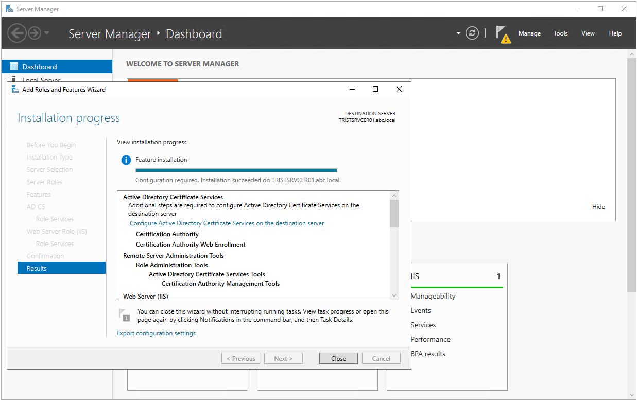Select the Confirmation step in wizard

click(x=45, y=256)
